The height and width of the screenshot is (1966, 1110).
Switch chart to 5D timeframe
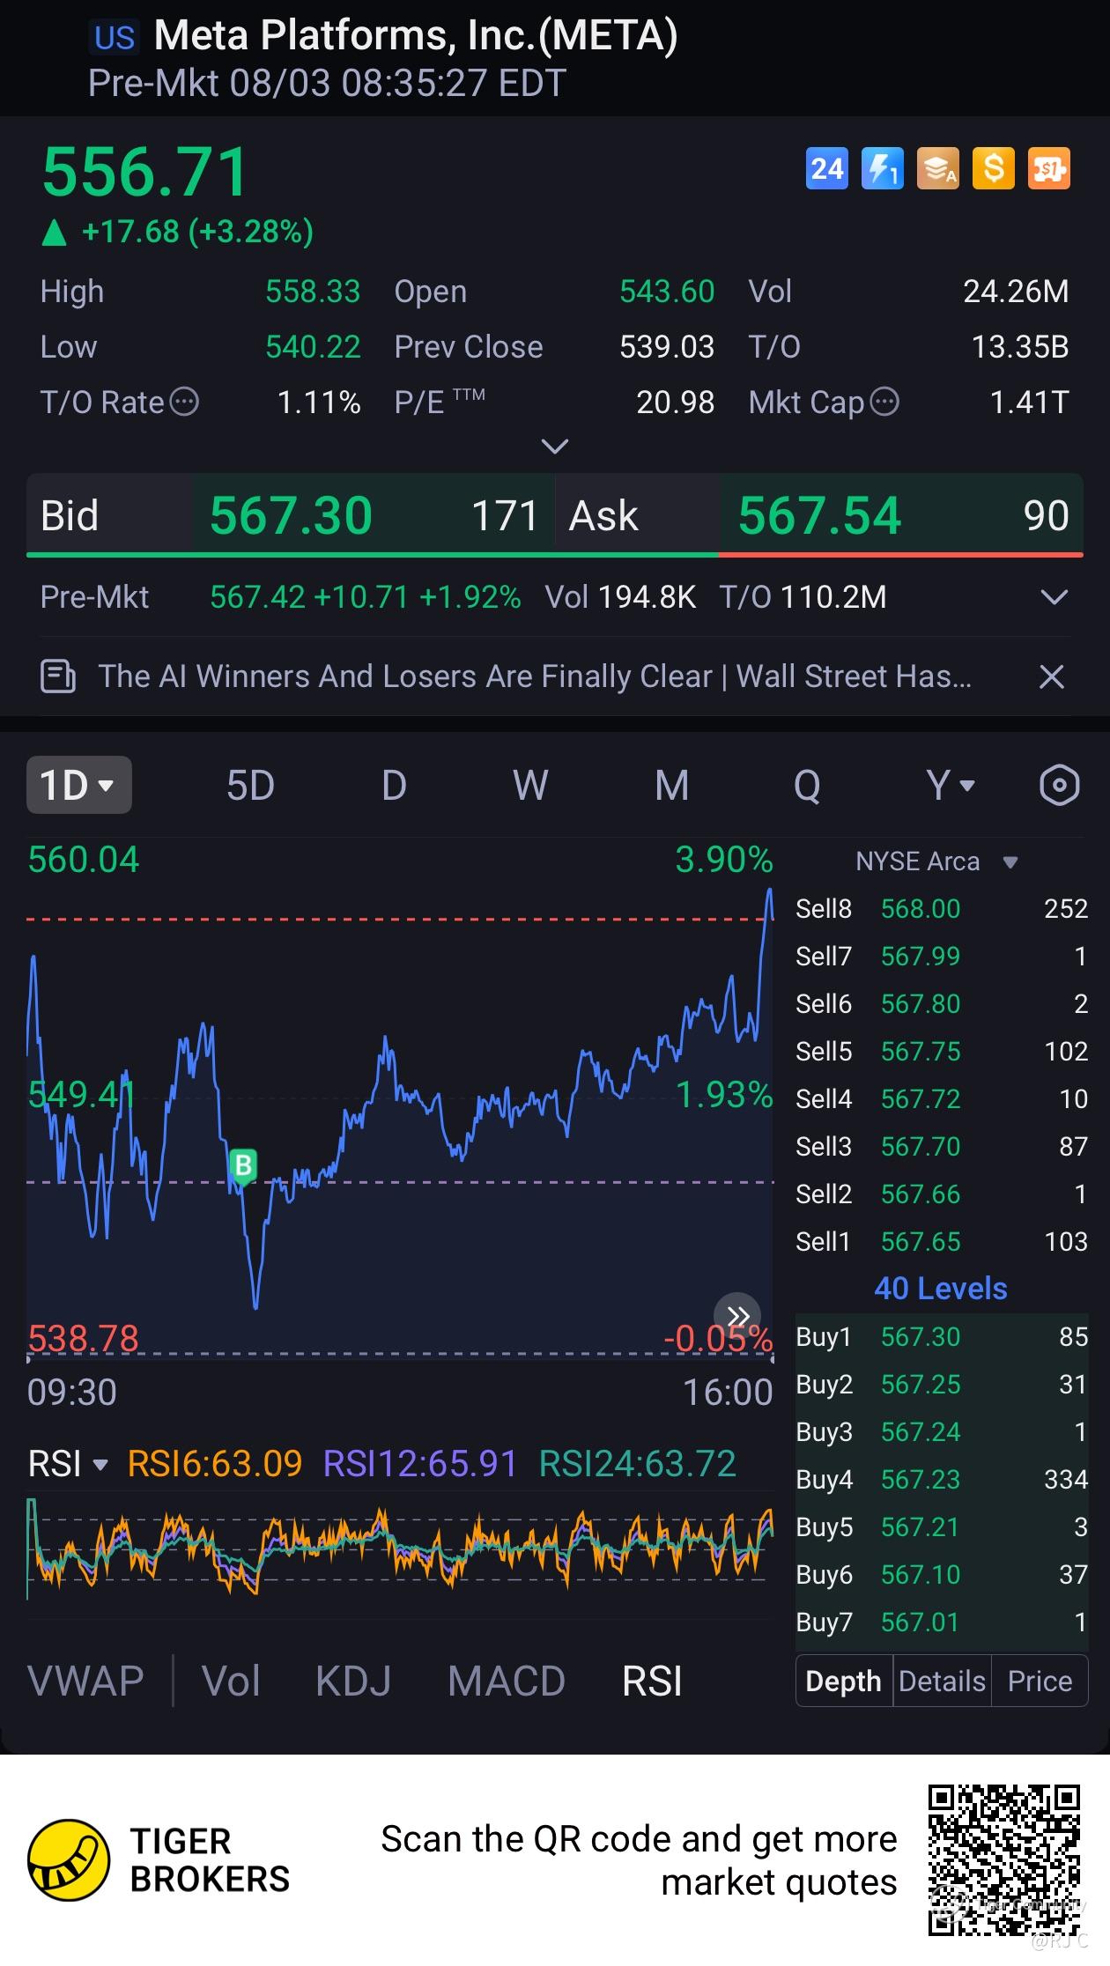pos(250,785)
